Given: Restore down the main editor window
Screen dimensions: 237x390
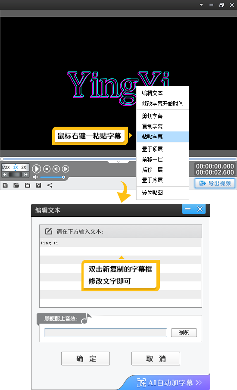Looking at the screenshot, I should point(221,5).
